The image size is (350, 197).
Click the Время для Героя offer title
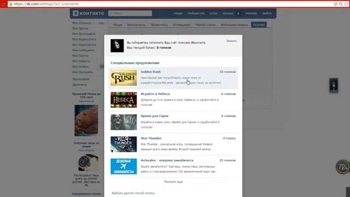click(154, 116)
